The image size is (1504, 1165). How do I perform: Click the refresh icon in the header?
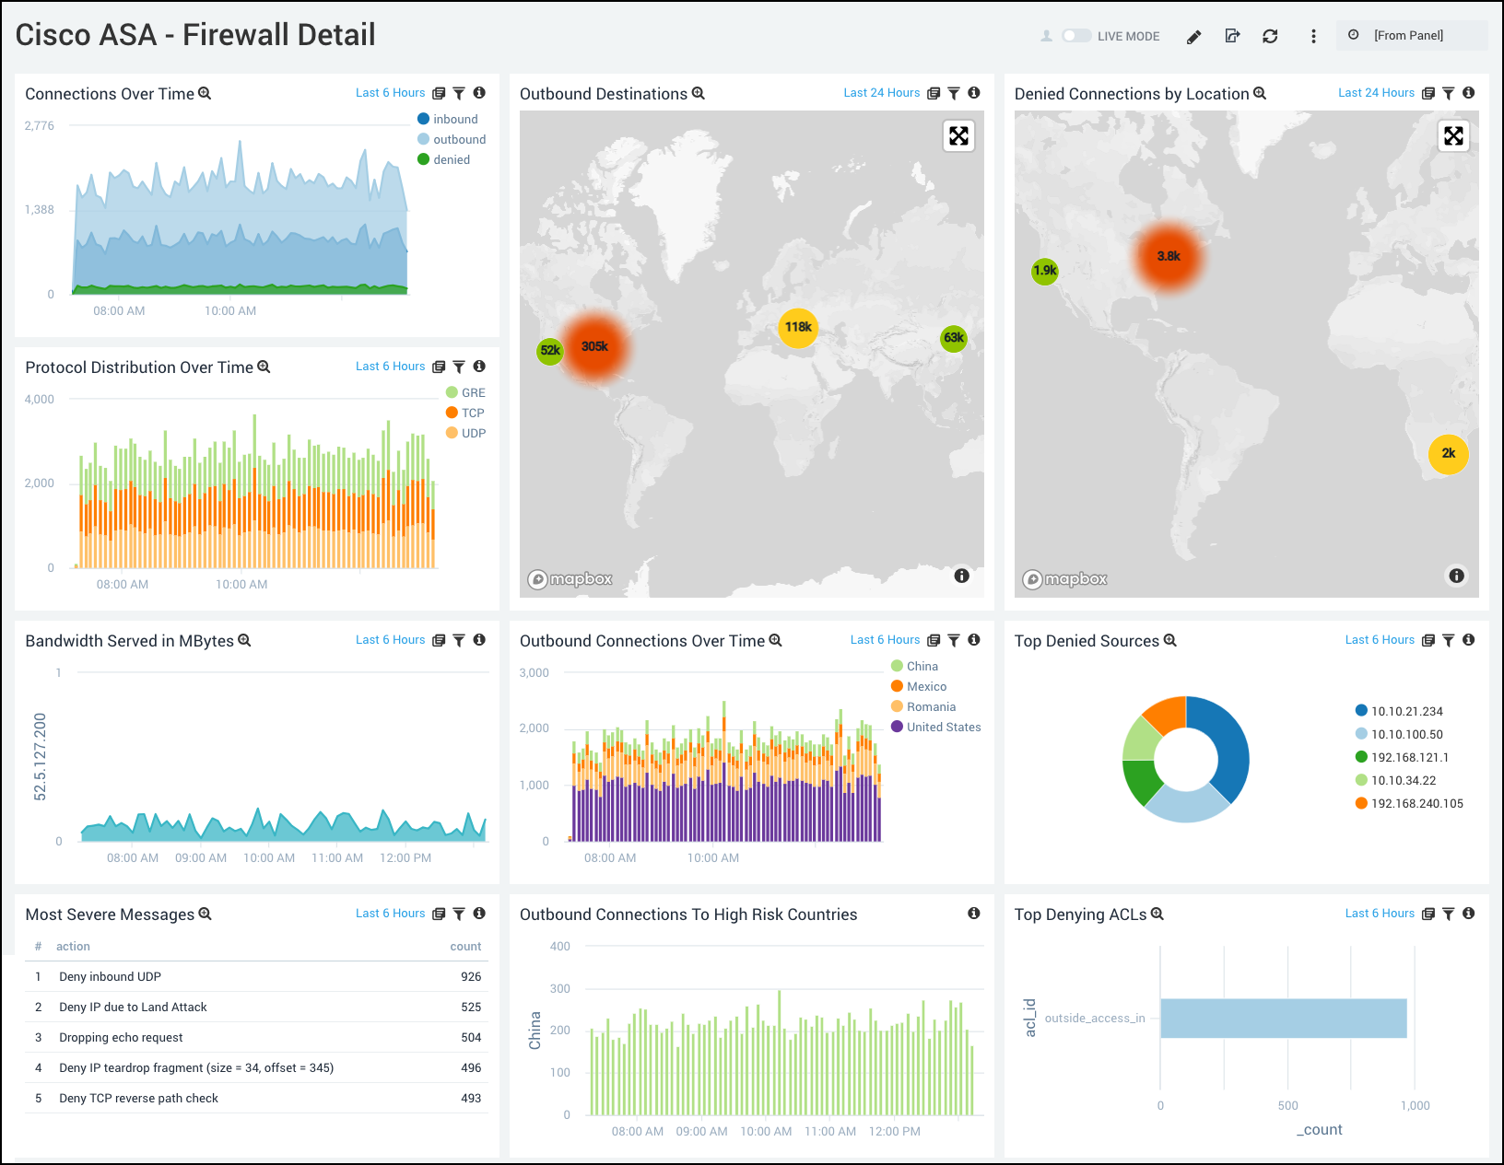tap(1270, 36)
